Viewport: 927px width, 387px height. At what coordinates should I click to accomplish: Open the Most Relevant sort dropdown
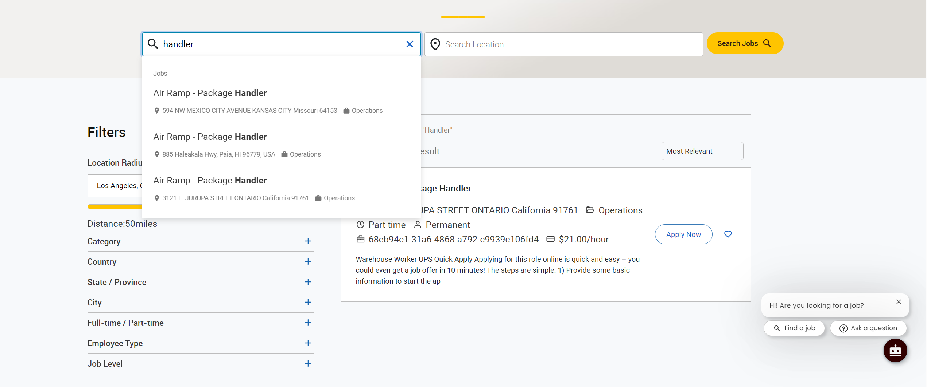coord(702,151)
